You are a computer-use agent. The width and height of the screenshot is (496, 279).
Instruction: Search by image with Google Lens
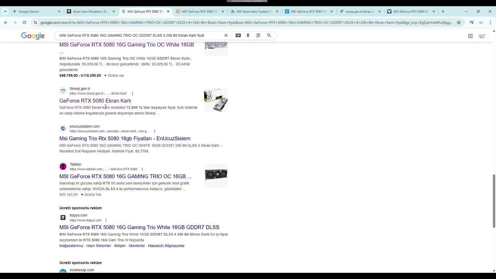click(258, 35)
